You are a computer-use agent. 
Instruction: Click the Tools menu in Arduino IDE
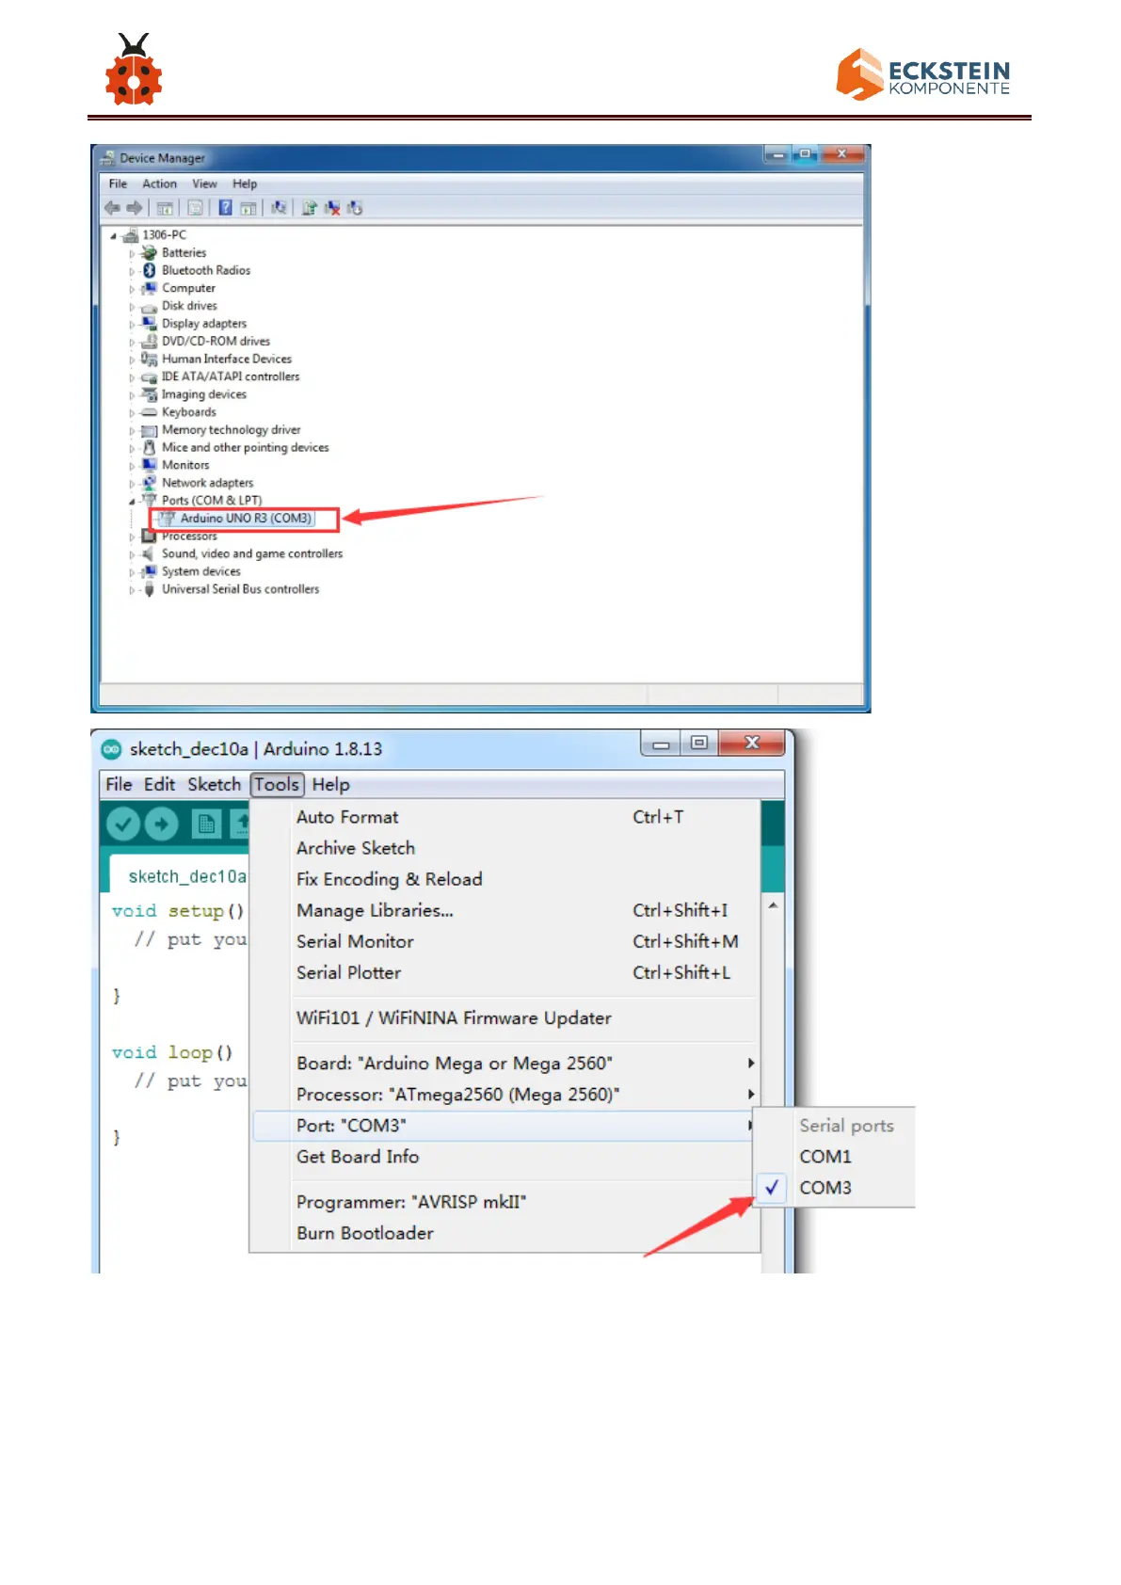[x=277, y=784]
